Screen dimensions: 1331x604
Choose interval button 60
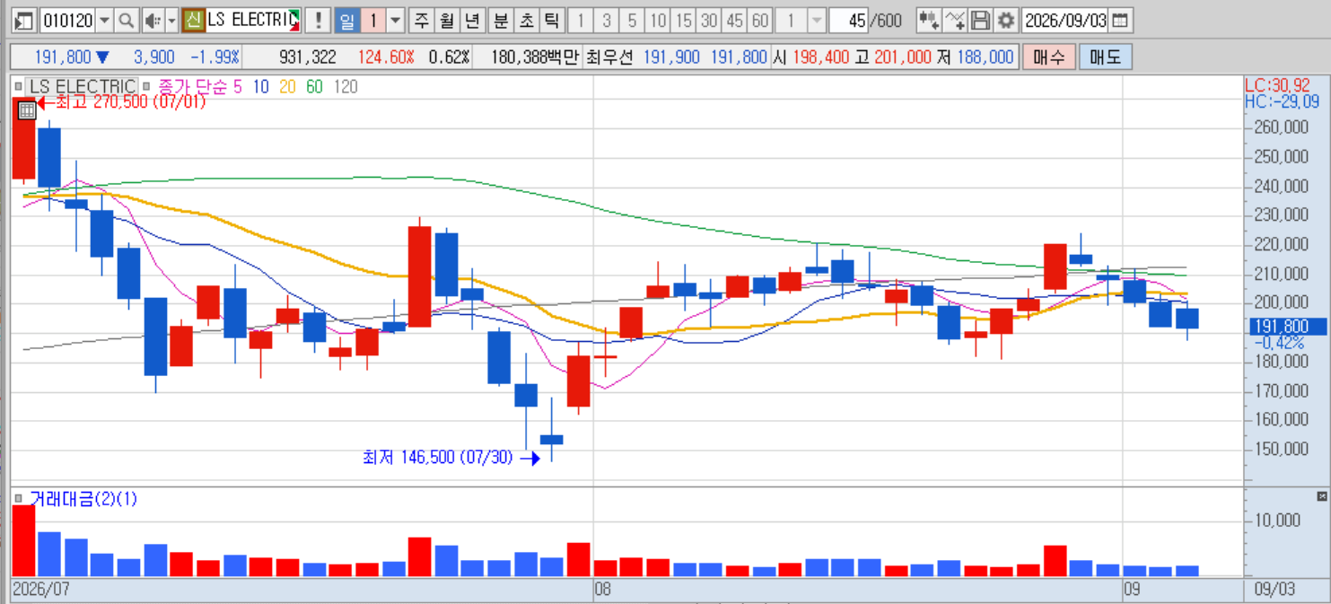tap(760, 20)
